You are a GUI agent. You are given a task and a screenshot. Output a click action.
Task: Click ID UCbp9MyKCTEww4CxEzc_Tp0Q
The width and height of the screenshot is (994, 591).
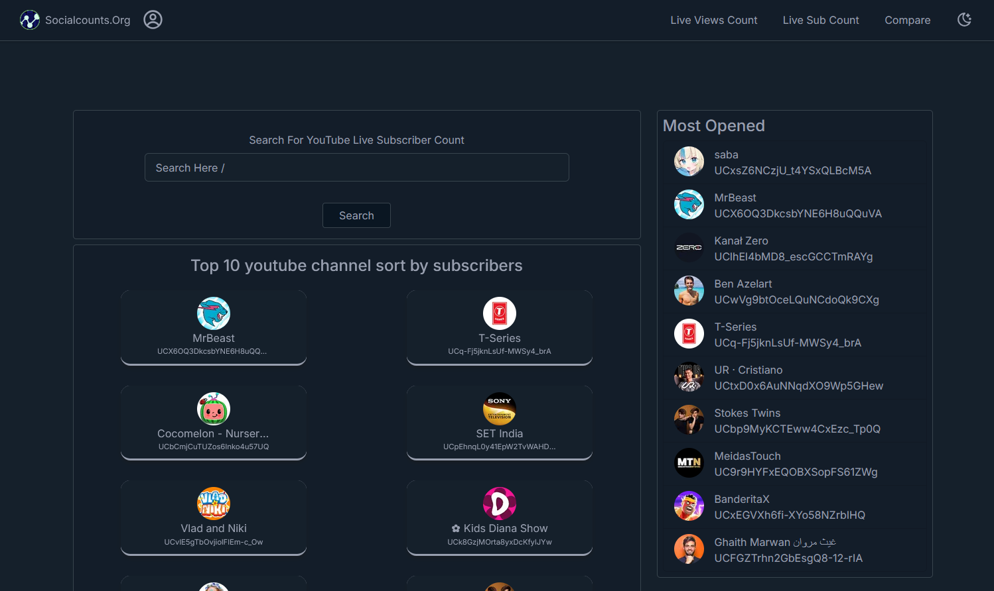point(798,429)
